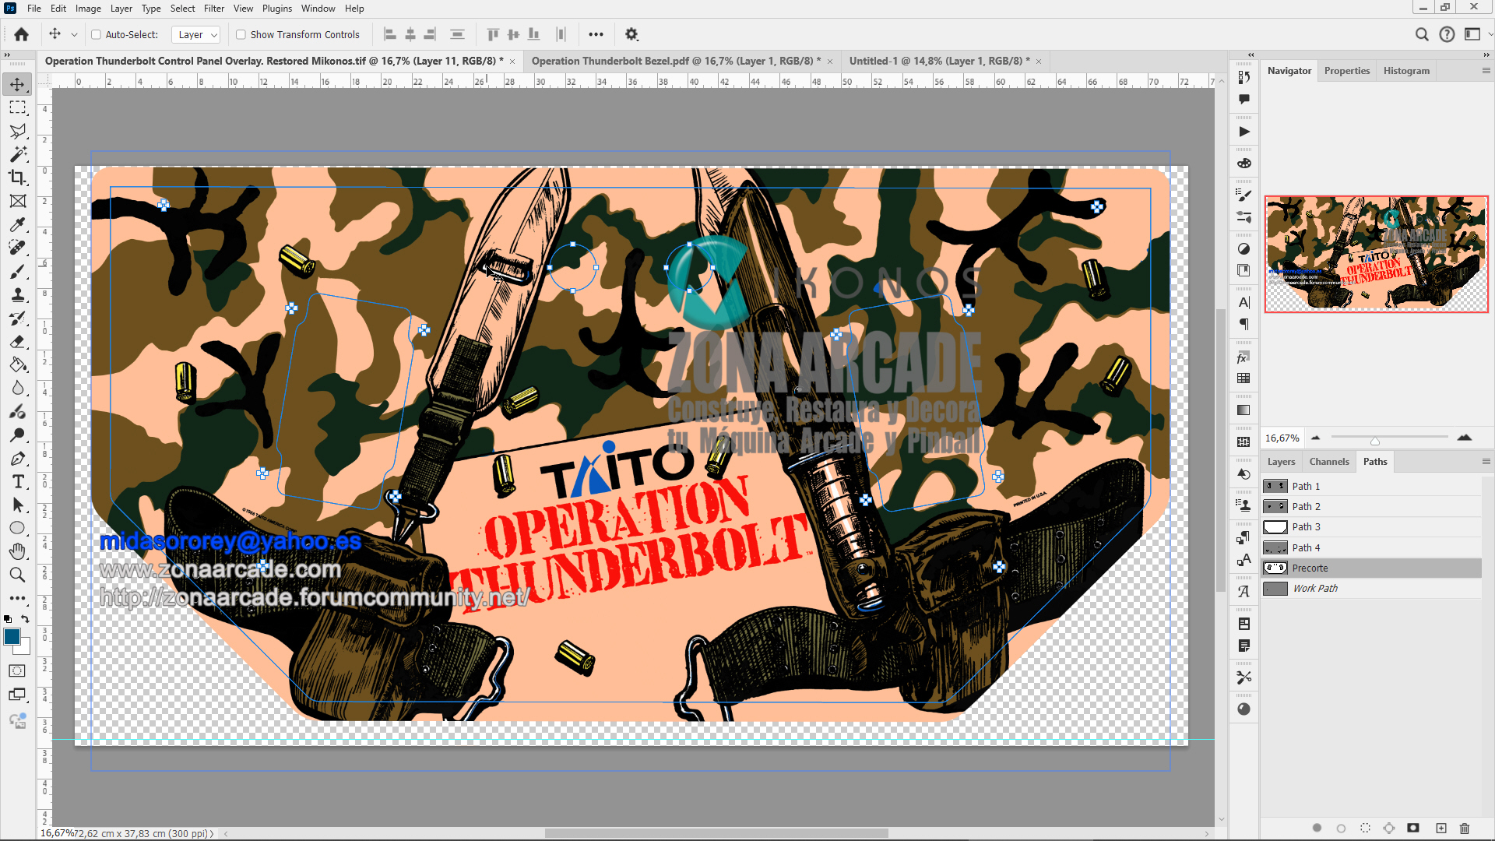Select the Move tool
Viewport: 1495px width, 841px height.
tap(17, 85)
